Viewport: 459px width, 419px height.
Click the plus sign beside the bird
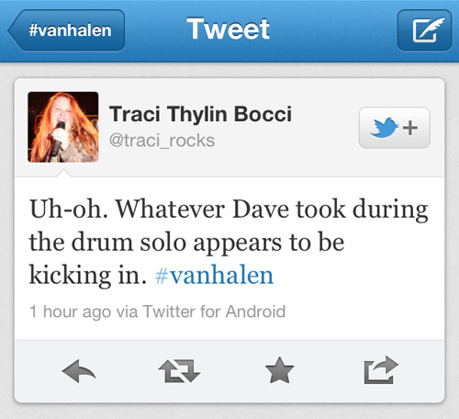click(410, 128)
